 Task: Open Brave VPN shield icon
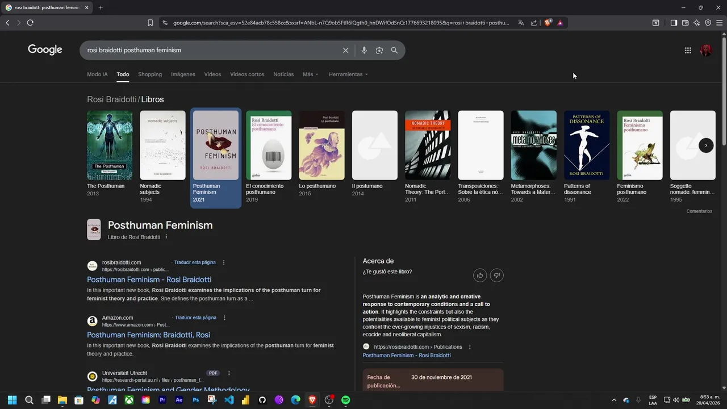click(x=708, y=23)
